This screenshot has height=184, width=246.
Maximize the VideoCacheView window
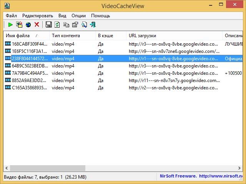(221, 5)
